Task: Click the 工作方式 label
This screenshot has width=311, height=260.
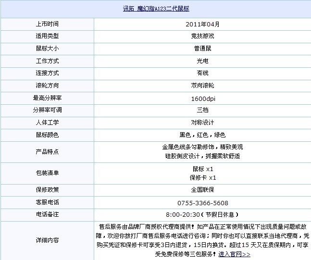Action: (47, 61)
